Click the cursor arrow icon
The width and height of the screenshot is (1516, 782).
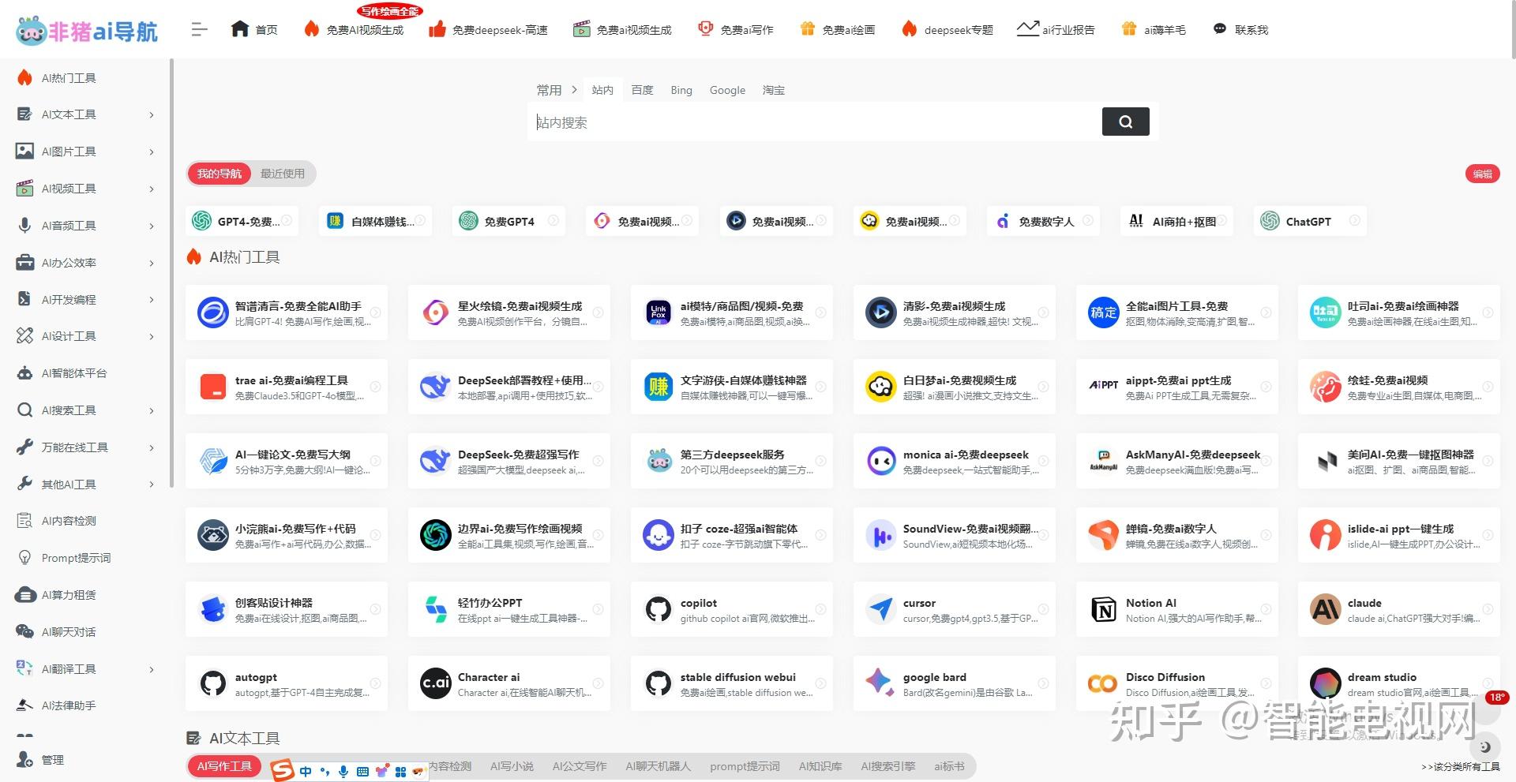point(880,609)
